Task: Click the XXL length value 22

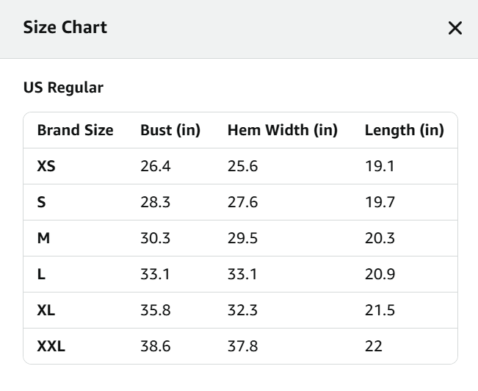Action: [373, 346]
